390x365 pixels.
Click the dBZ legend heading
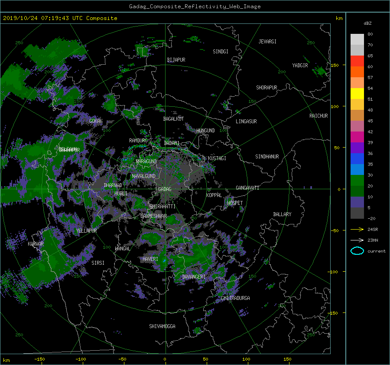[367, 23]
